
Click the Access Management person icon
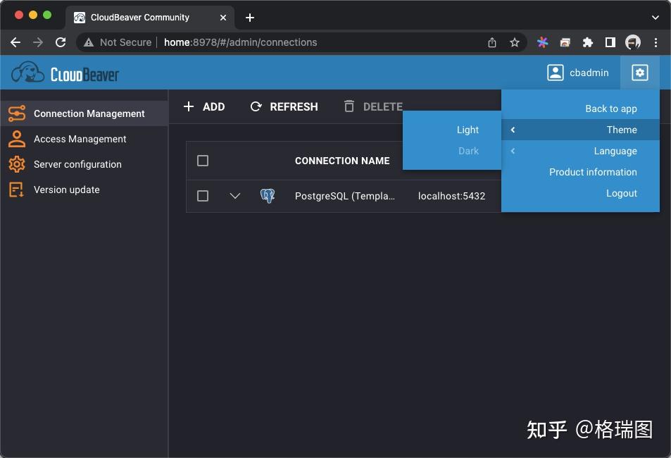pos(17,139)
